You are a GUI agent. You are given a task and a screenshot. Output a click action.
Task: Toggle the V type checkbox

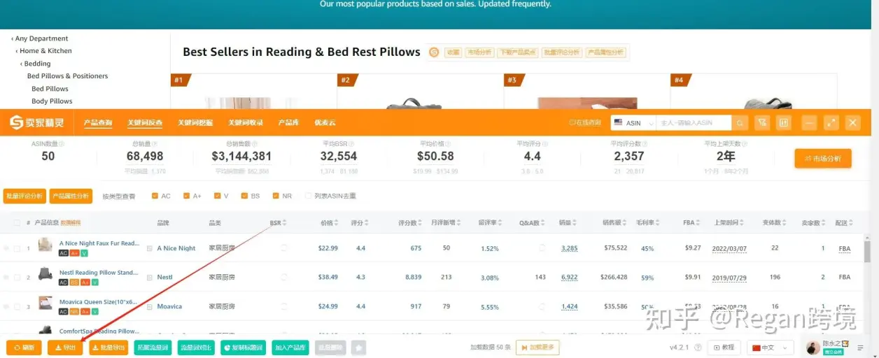pyautogui.click(x=217, y=196)
